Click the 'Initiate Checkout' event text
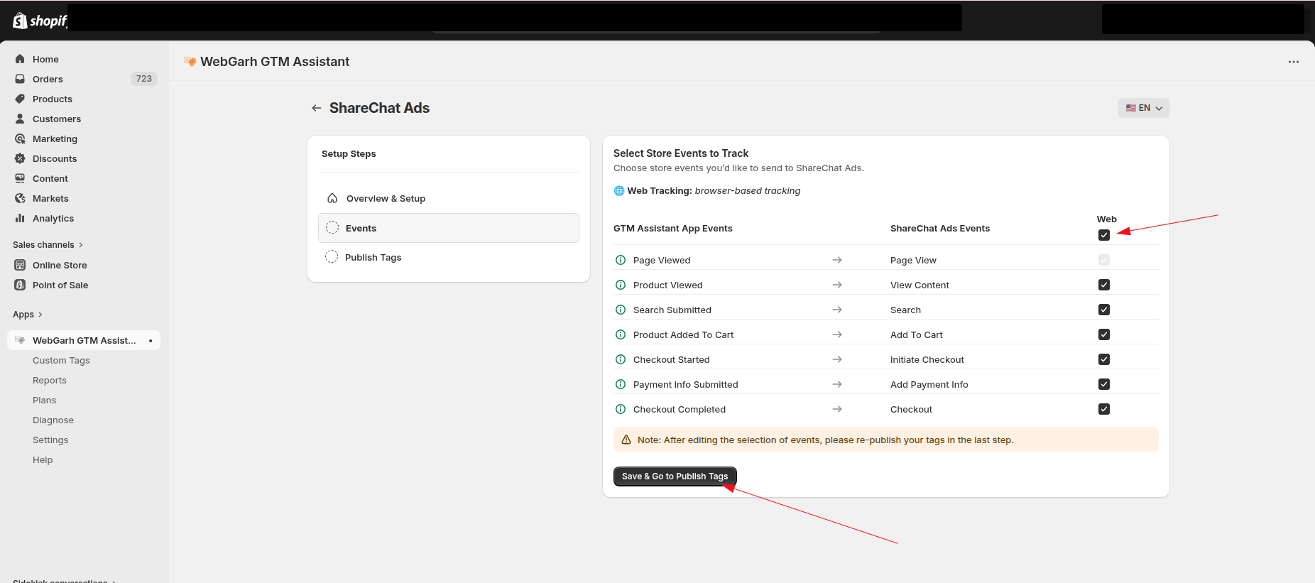The height and width of the screenshot is (583, 1315). pyautogui.click(x=927, y=360)
